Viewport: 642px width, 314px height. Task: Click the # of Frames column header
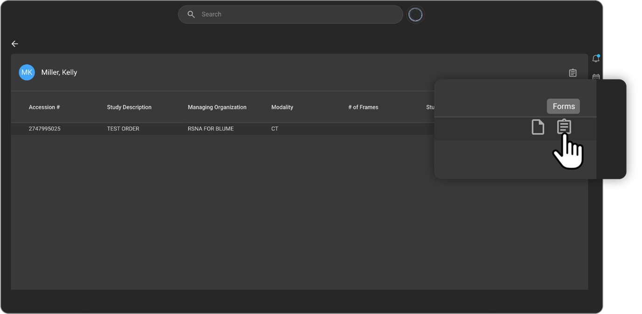[363, 107]
